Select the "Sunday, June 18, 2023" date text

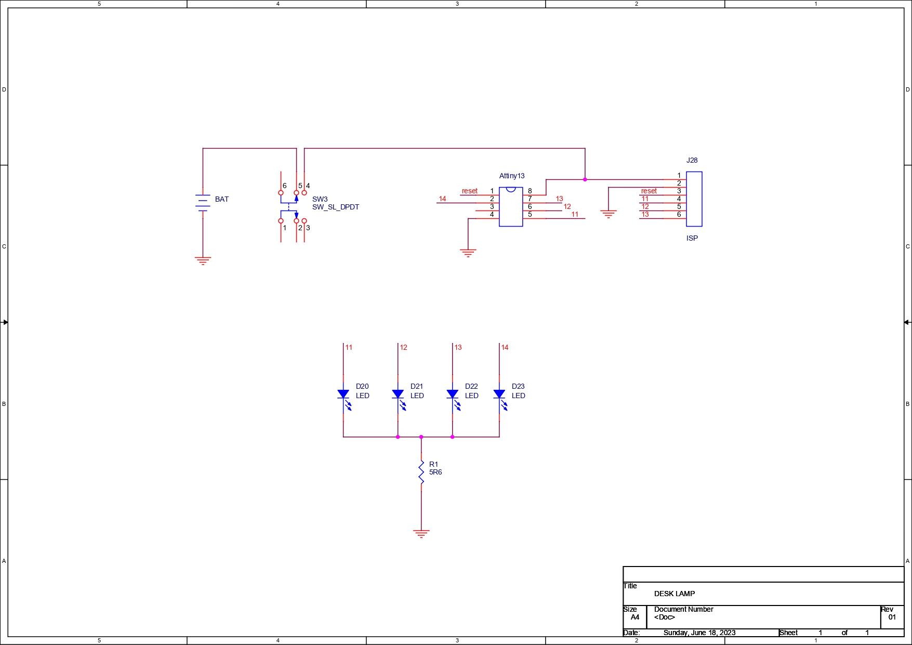pyautogui.click(x=699, y=633)
